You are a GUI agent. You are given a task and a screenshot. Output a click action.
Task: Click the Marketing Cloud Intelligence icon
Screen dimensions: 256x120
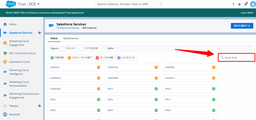(x=5, y=72)
